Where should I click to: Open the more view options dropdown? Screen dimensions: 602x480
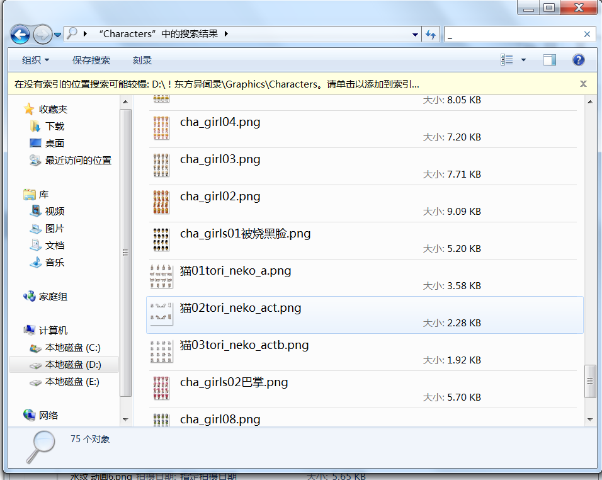coord(523,60)
